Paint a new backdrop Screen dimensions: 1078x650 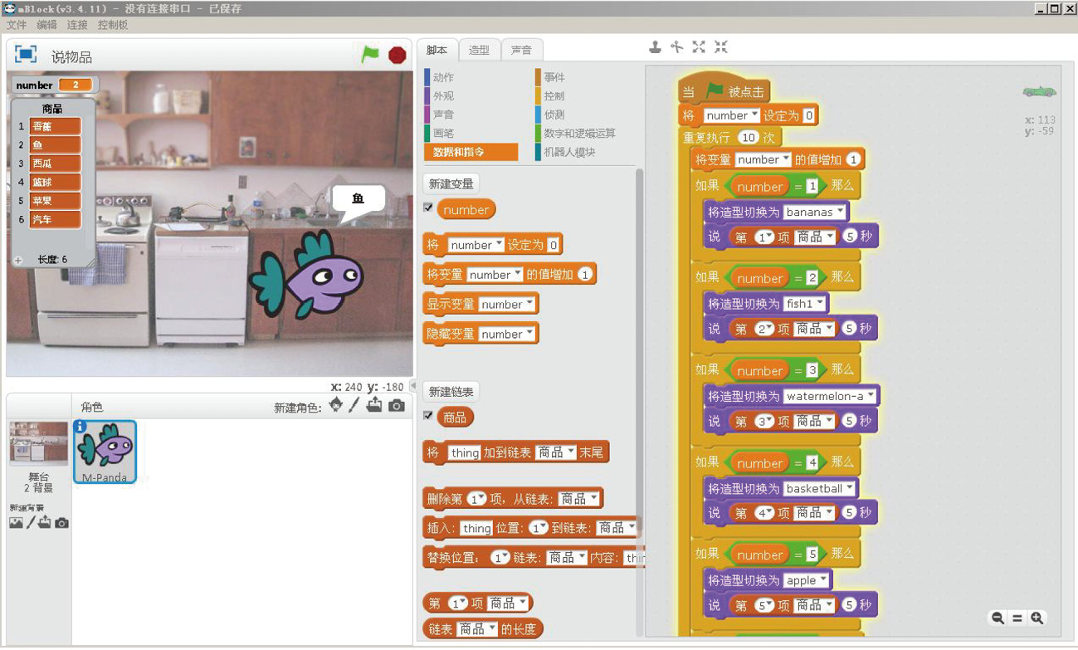31,523
